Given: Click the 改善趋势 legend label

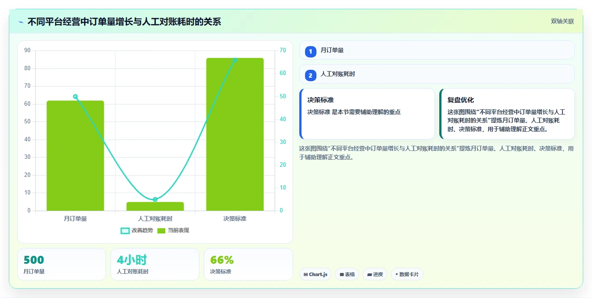Looking at the screenshot, I should (142, 230).
